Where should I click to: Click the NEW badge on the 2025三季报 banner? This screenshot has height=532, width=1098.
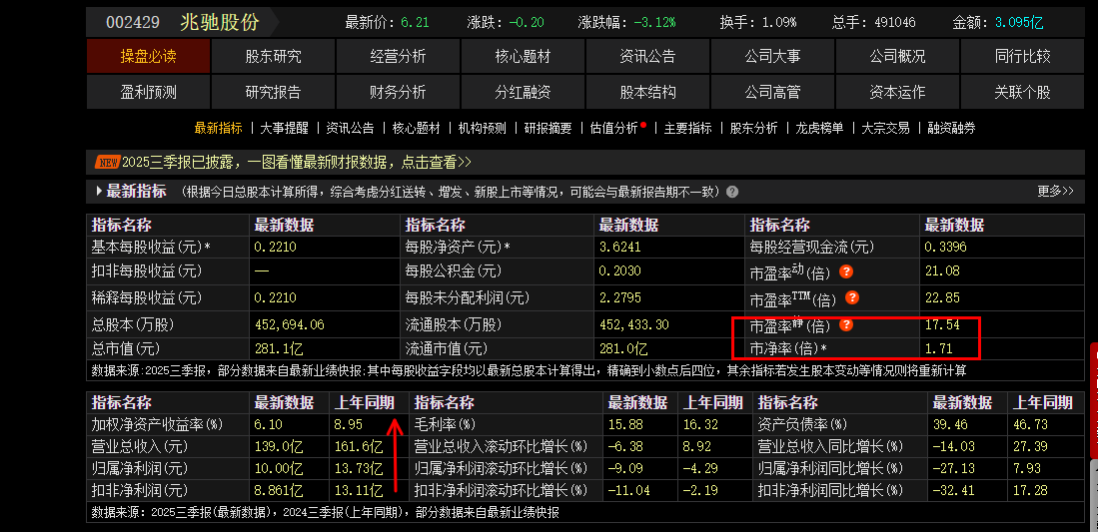pos(107,163)
